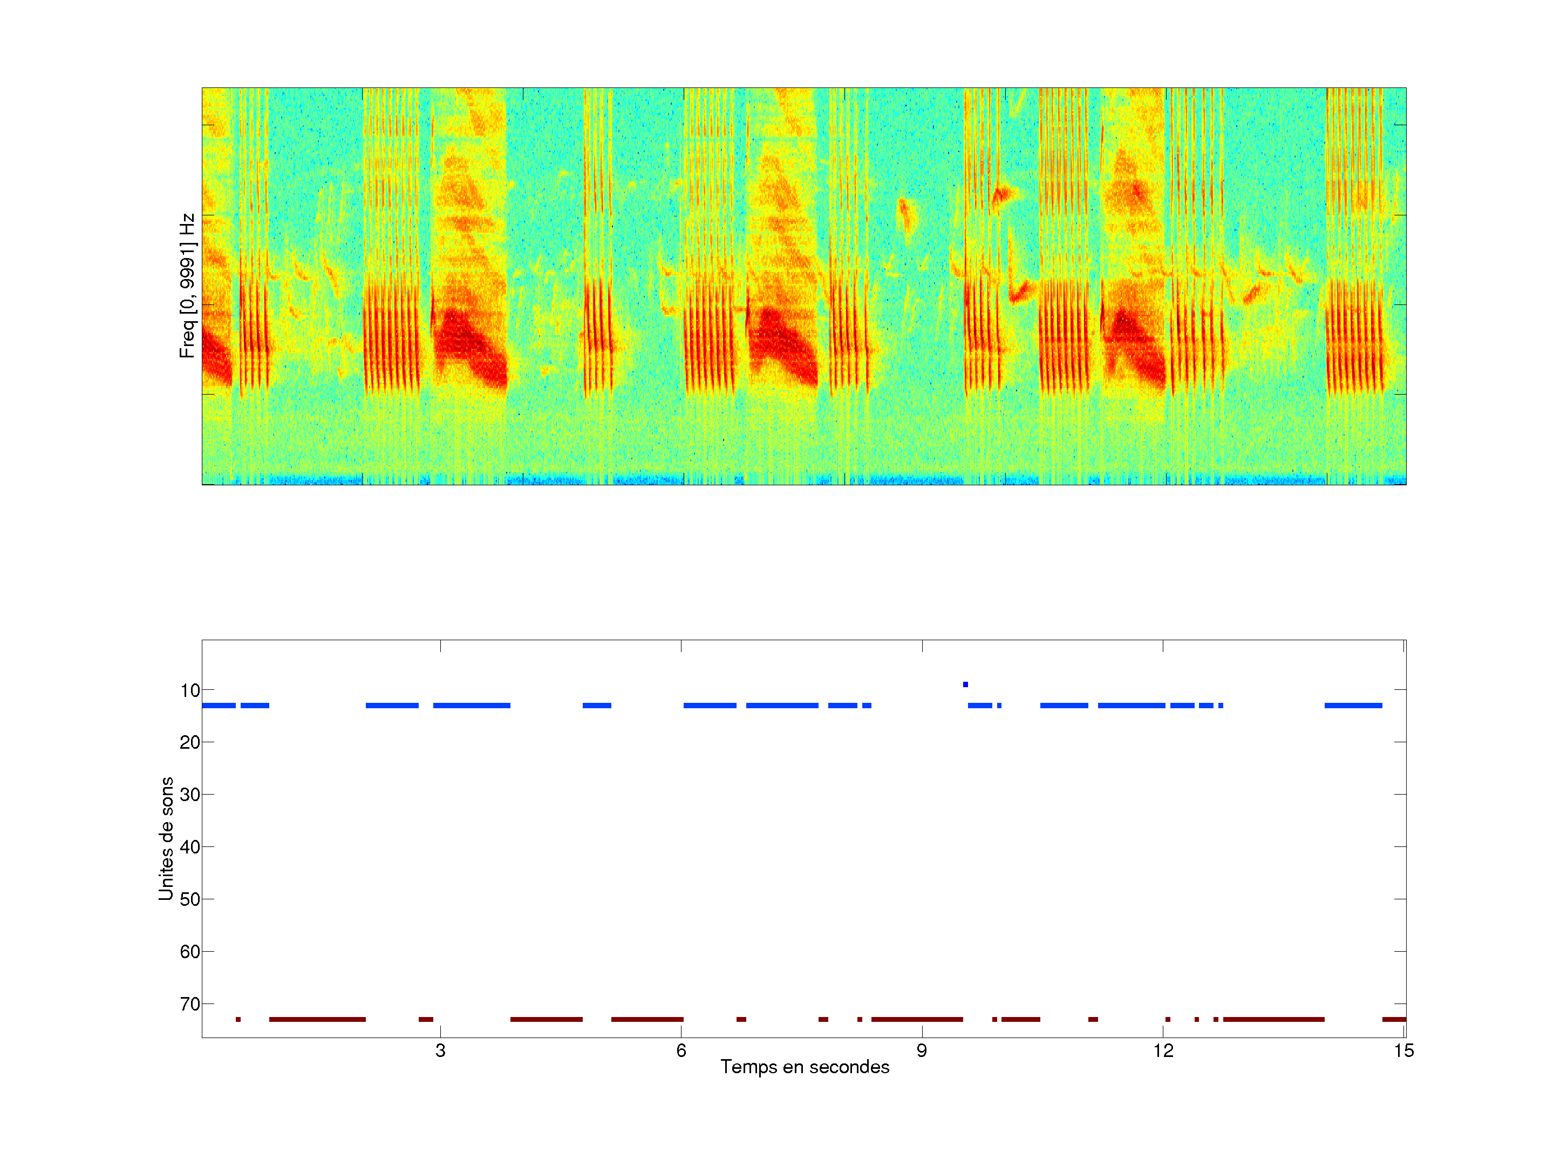Click the long dark red segment between 1 and 2 seconds
The image size is (1554, 1166).
pyautogui.click(x=317, y=1019)
